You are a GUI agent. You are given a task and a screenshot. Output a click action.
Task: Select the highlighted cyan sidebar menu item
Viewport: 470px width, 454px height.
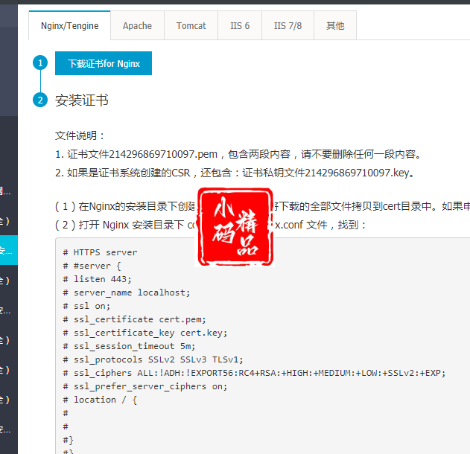click(9, 250)
